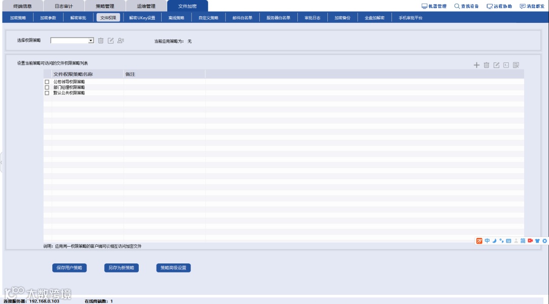Switch to the 日志审计 tab
Image resolution: width=549 pixels, height=304 pixels.
point(64,6)
